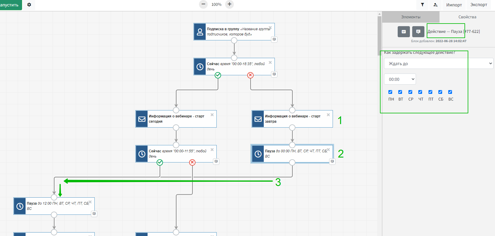
Task: Toggle the СР weekday checkbox
Action: tap(410, 92)
